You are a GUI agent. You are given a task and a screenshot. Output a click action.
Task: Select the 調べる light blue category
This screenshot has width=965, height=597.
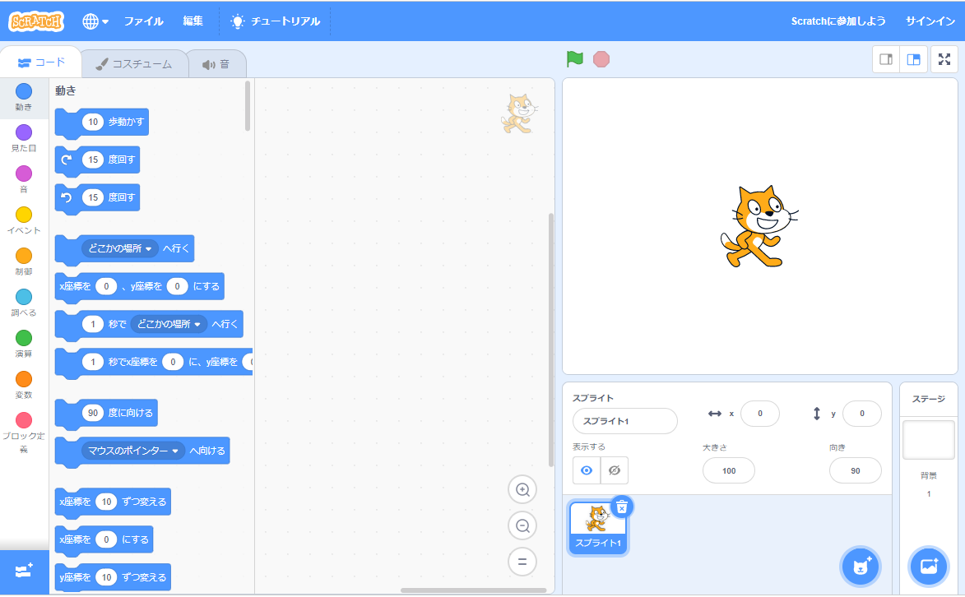click(x=23, y=303)
